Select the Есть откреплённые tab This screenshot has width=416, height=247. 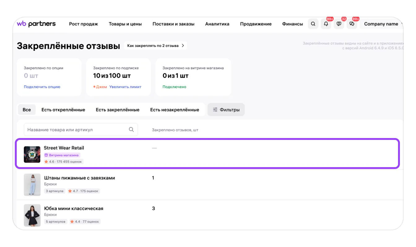tap(63, 110)
